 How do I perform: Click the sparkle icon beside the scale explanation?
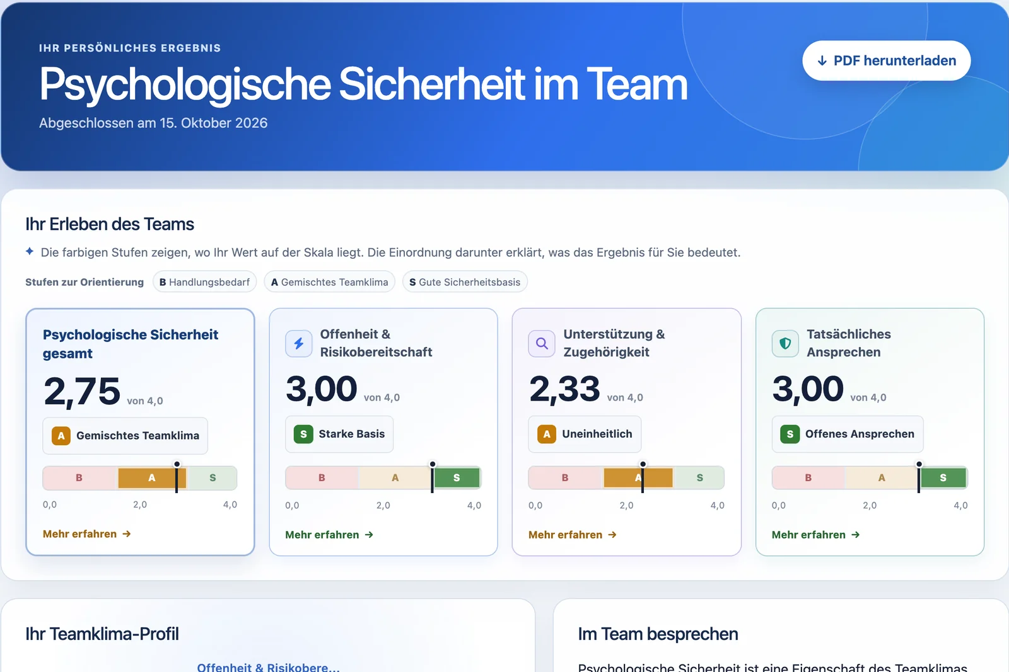(30, 251)
